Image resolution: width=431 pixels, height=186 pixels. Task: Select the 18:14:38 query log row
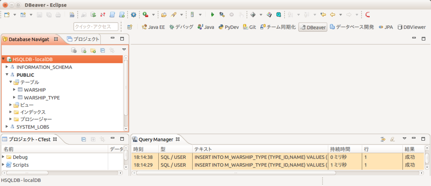278,157
